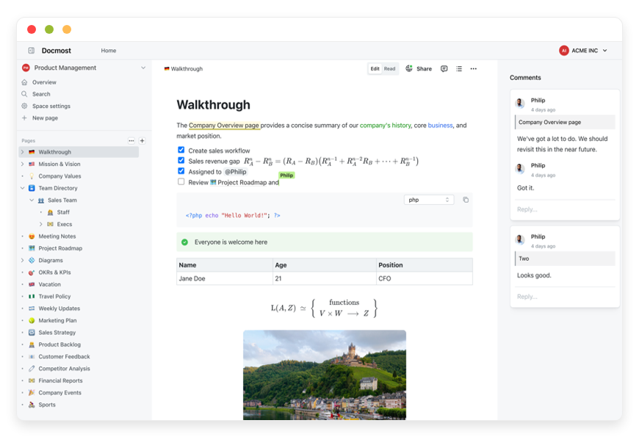The image size is (639, 437).
Task: Uncheck the Assigned to @Philip checkbox
Action: pos(181,171)
